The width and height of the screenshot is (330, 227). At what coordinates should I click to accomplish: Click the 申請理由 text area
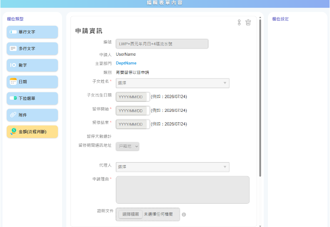182,190
